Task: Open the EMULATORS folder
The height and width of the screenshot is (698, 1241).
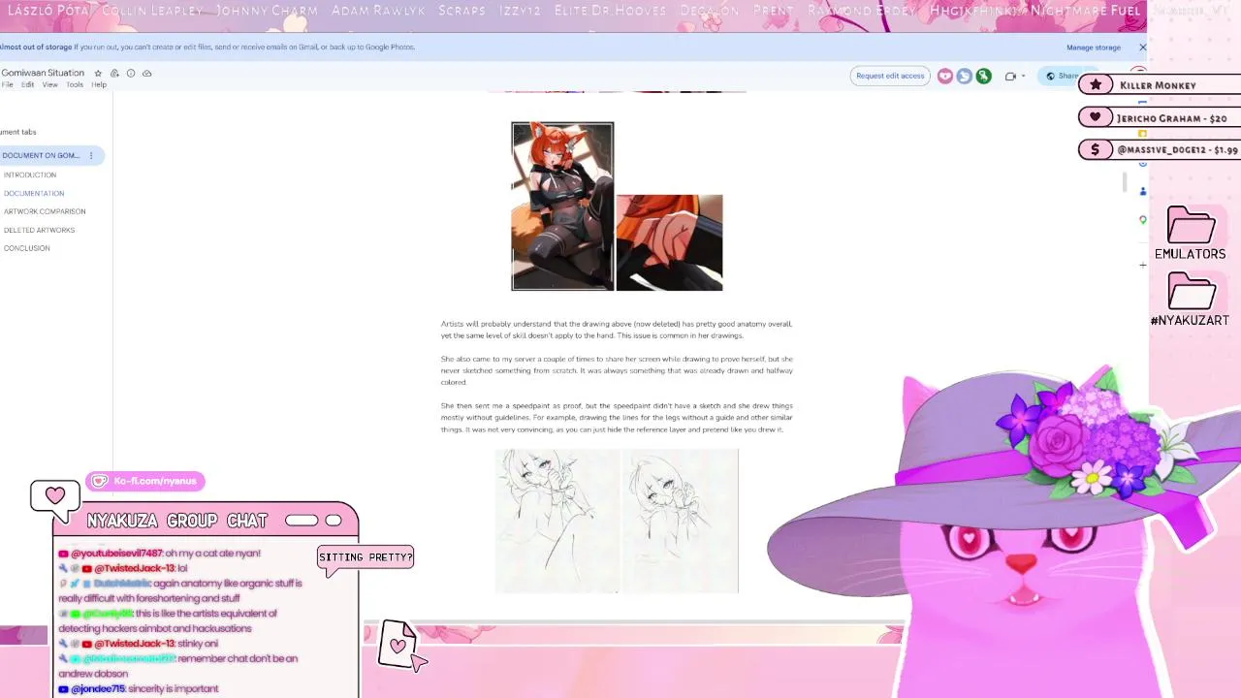Action: pyautogui.click(x=1191, y=232)
